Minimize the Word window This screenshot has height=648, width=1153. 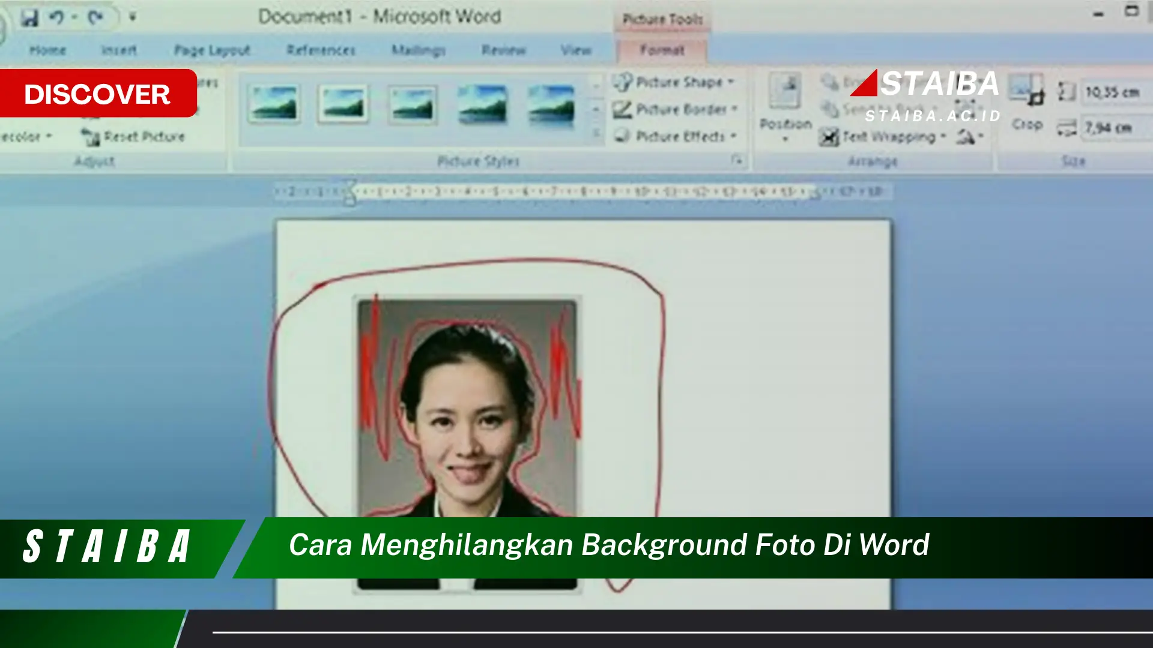point(1098,14)
